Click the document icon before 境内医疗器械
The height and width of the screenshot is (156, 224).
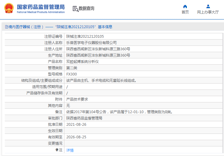coord(7,27)
